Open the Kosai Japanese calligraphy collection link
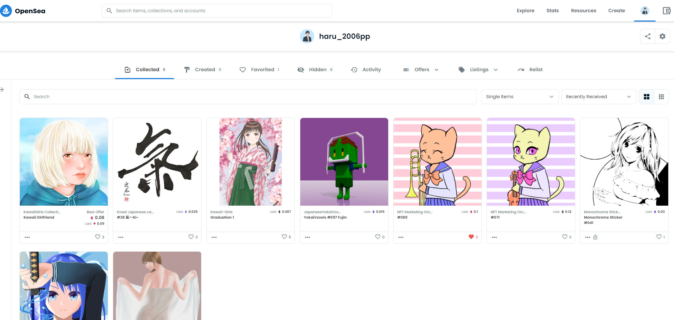674x320 pixels. point(135,212)
